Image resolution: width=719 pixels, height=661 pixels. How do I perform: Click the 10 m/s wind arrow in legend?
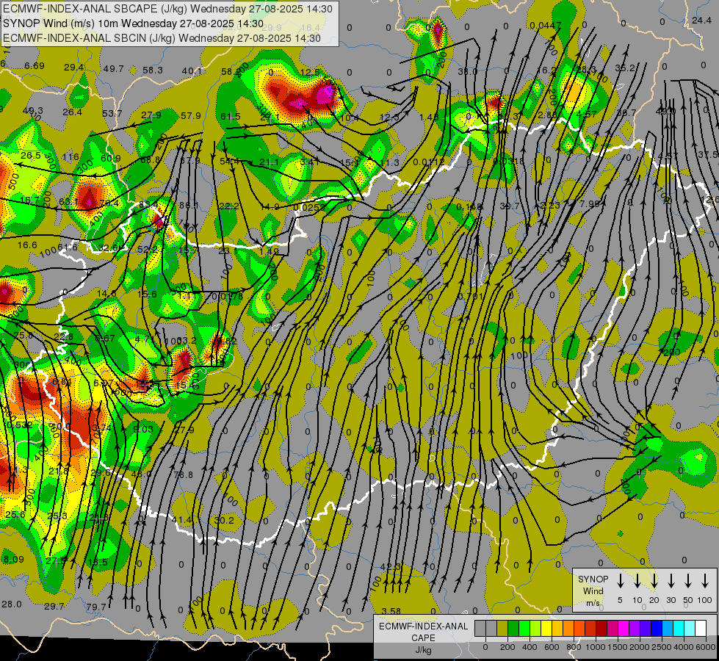click(637, 580)
